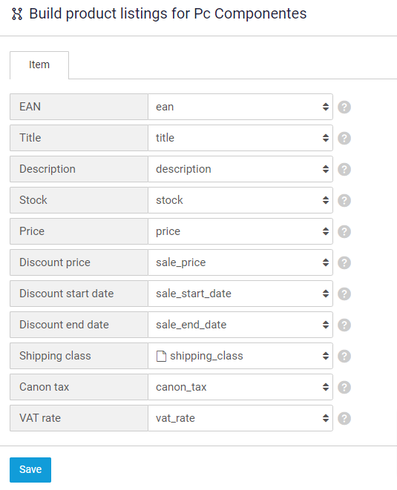Switch to the Item tab
397x490 pixels.
tap(39, 65)
